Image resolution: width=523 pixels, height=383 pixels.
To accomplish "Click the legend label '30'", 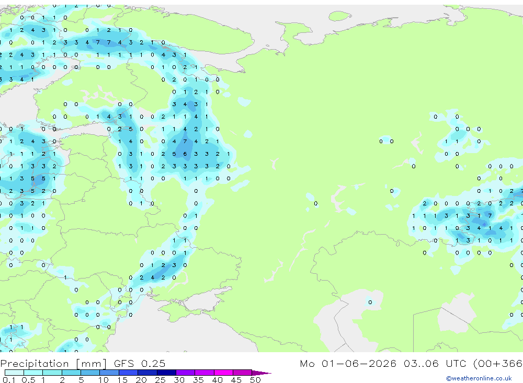I will coord(179,380).
